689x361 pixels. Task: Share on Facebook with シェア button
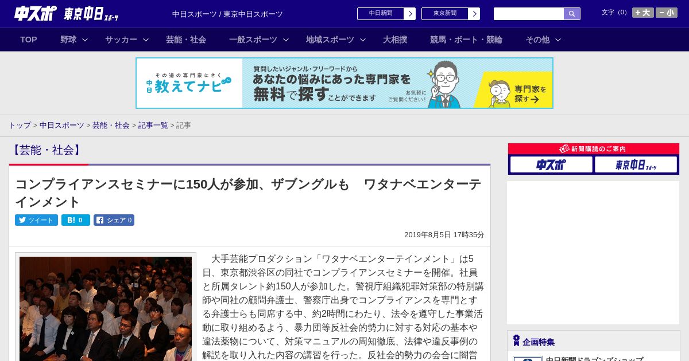coord(114,220)
